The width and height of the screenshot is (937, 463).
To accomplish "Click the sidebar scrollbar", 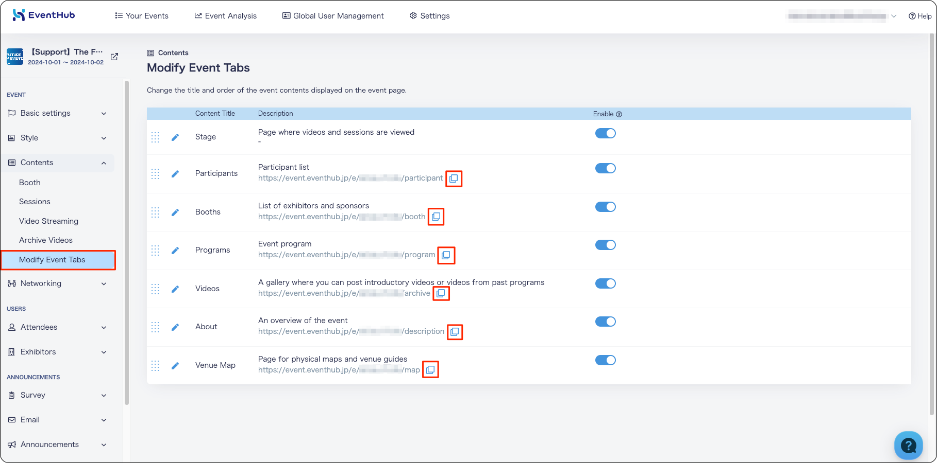I will tap(127, 242).
